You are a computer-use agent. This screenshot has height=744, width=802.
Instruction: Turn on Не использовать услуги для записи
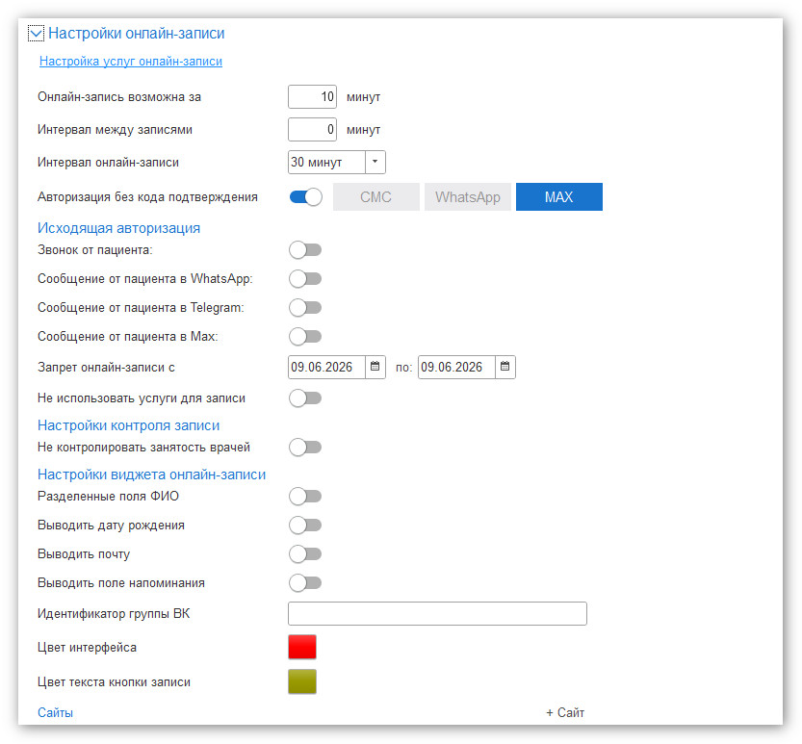305,398
